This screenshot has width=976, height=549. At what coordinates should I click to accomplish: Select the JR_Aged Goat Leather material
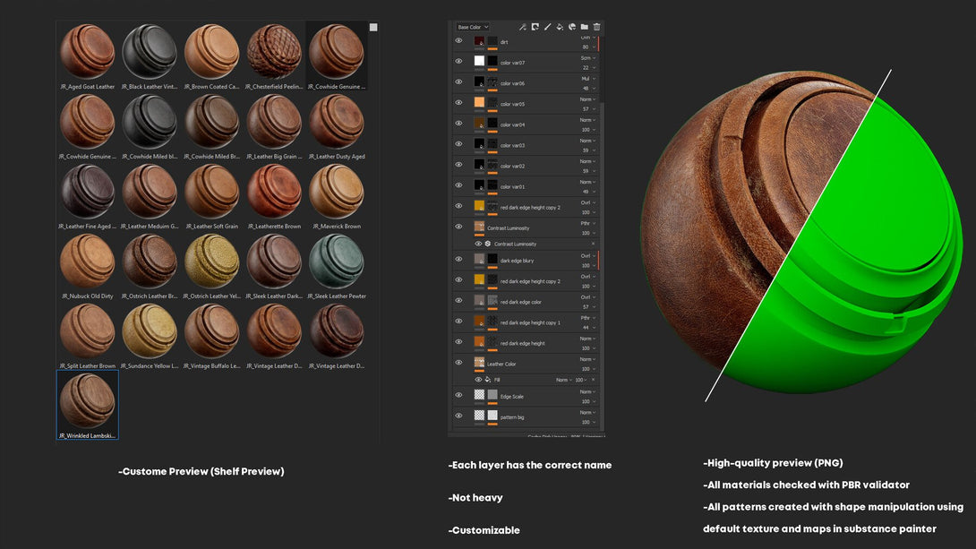click(x=87, y=56)
